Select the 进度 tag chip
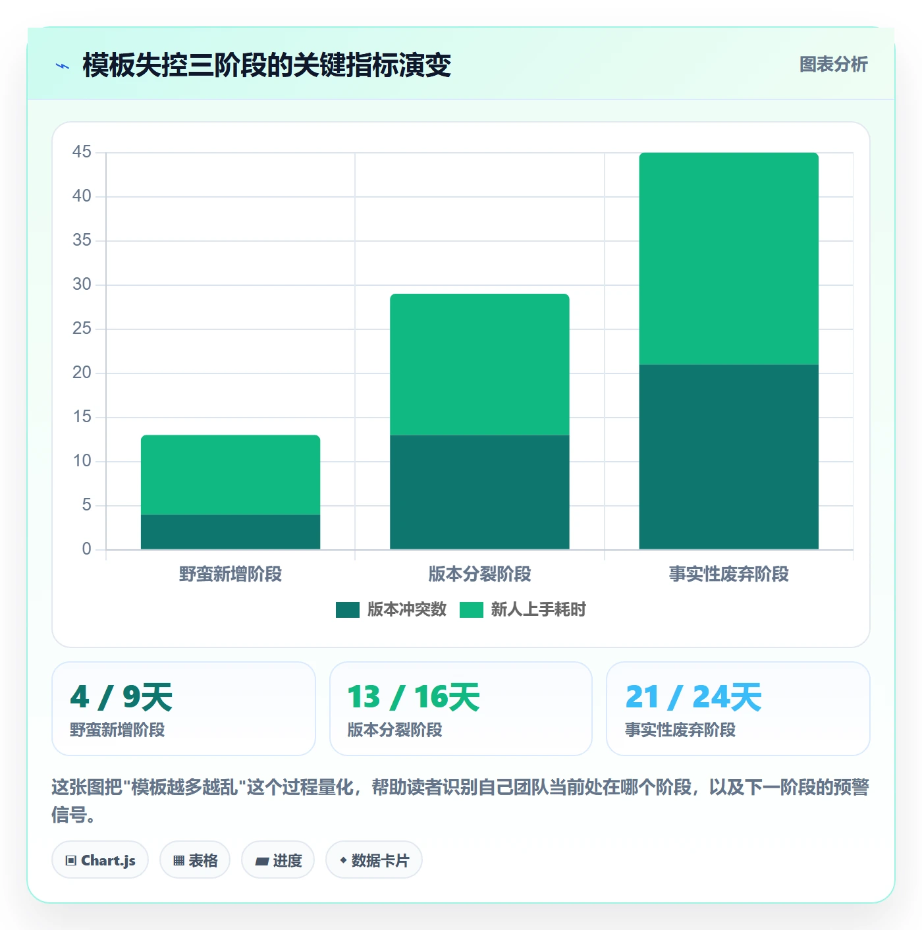This screenshot has width=922, height=930. tap(278, 860)
